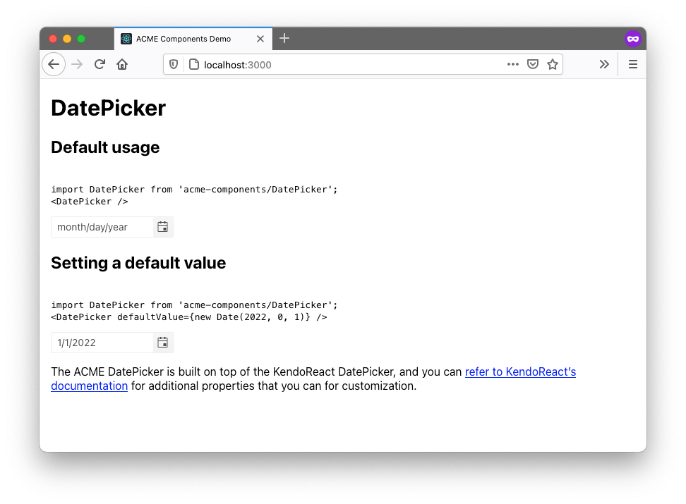Open calendar for the month/day/year picker

(163, 227)
